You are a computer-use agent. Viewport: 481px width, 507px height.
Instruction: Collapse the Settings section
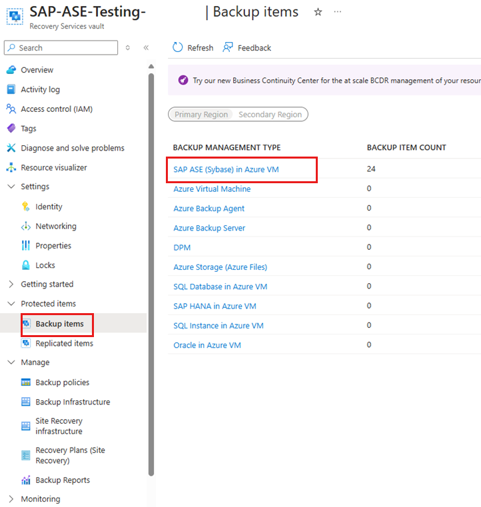point(11,187)
